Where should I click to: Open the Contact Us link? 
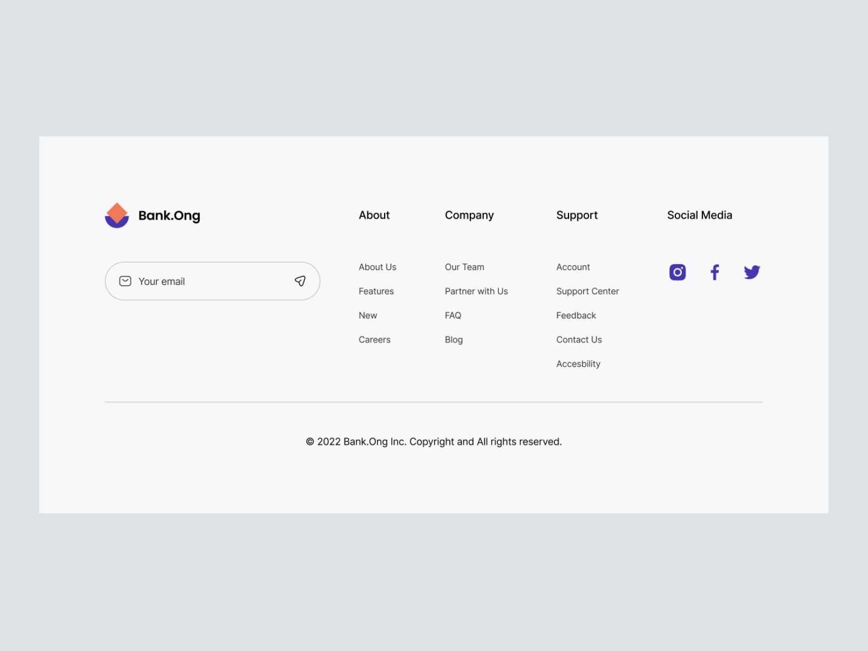point(579,340)
